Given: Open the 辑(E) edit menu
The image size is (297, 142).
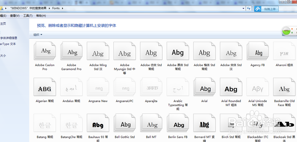Looking at the screenshot, I should [x=3, y=16].
